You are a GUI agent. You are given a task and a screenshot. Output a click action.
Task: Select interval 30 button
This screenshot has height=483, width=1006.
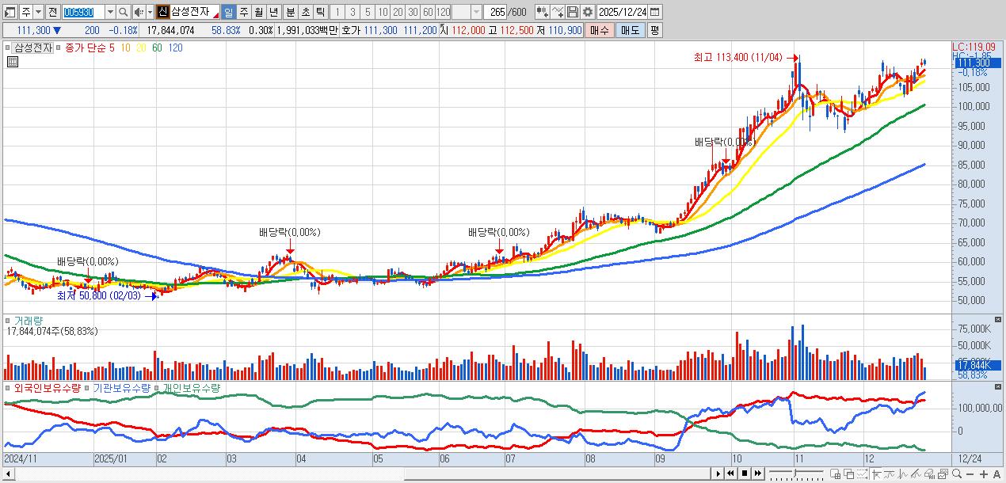413,12
